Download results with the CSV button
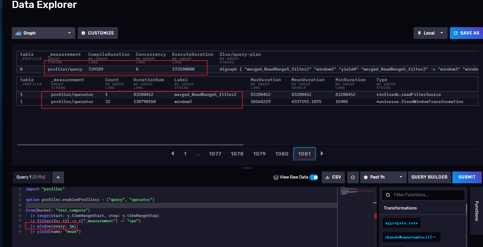Screen dimensions: 483x247 (x=333, y=177)
